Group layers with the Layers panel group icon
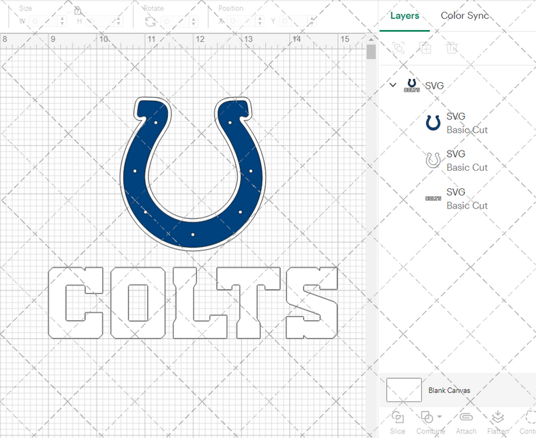 coord(398,48)
